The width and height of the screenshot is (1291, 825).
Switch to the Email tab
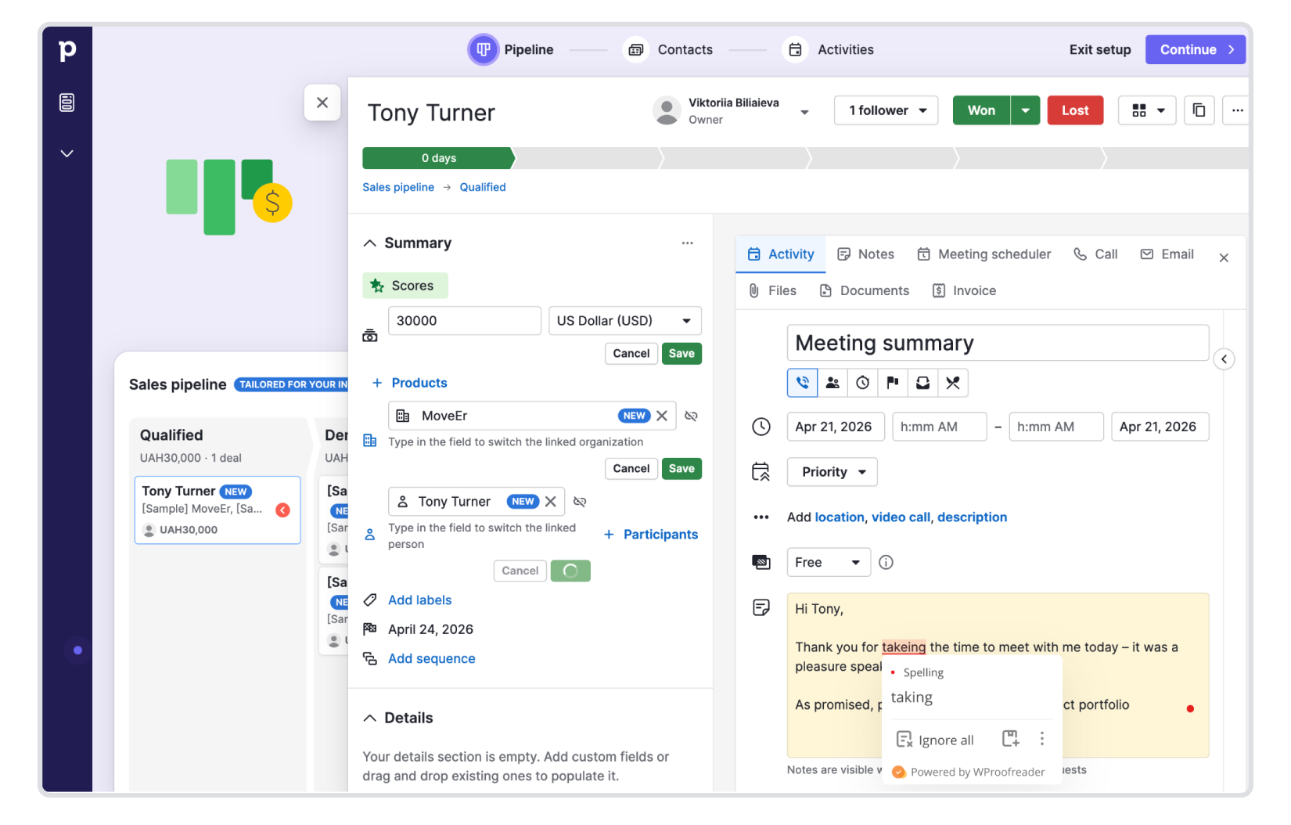pos(1167,254)
